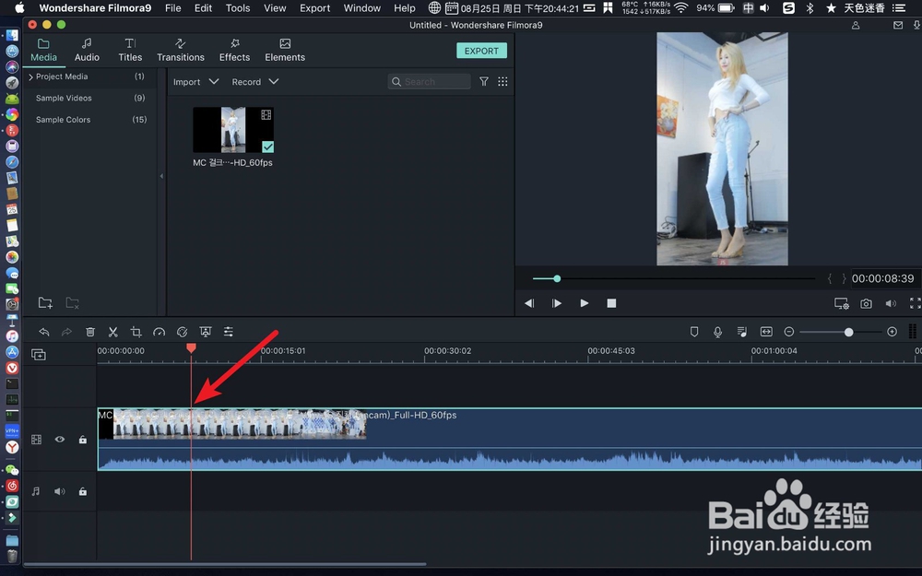Undo the last action in the timeline toolbar
Image resolution: width=922 pixels, height=576 pixels.
[x=44, y=332]
